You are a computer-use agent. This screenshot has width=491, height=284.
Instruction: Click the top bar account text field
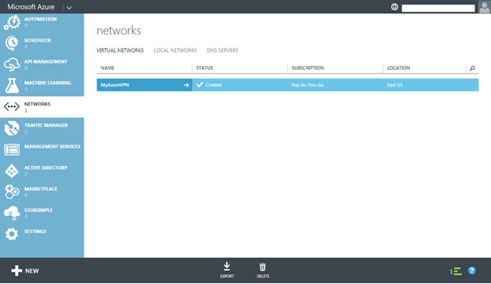tap(438, 8)
